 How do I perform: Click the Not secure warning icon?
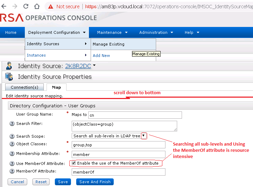coord(51,7)
